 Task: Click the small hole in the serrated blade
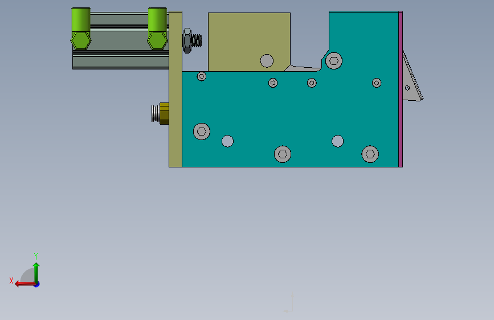407,88
